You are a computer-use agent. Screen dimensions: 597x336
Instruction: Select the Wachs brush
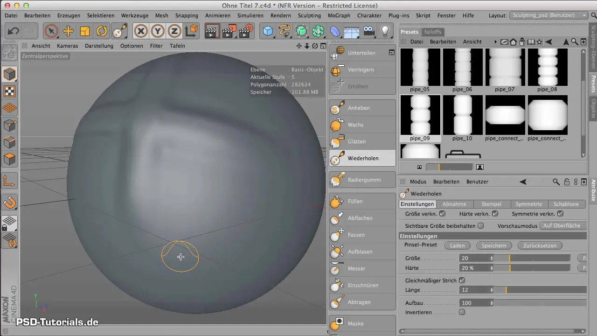coord(362,125)
